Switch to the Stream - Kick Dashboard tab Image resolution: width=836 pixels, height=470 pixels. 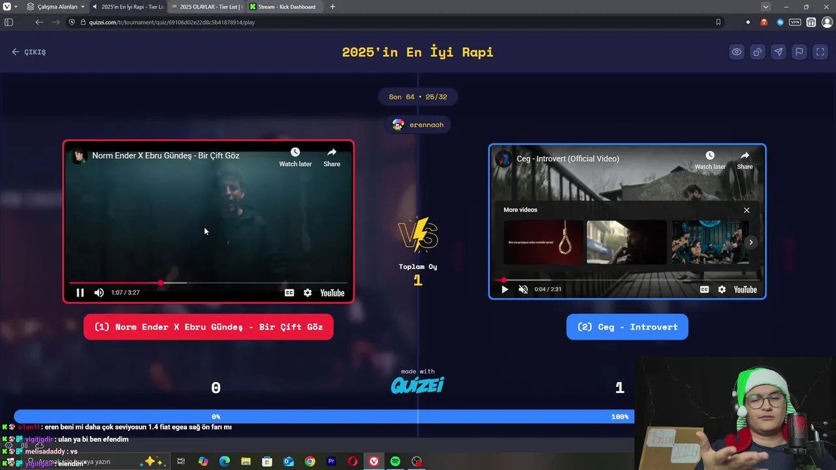tap(285, 7)
